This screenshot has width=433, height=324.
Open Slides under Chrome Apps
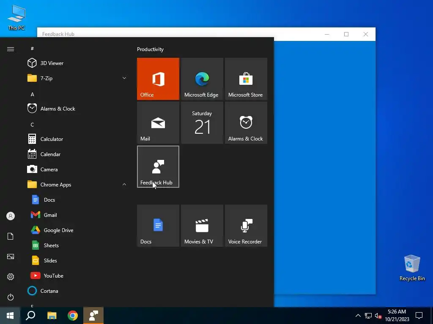click(77, 260)
